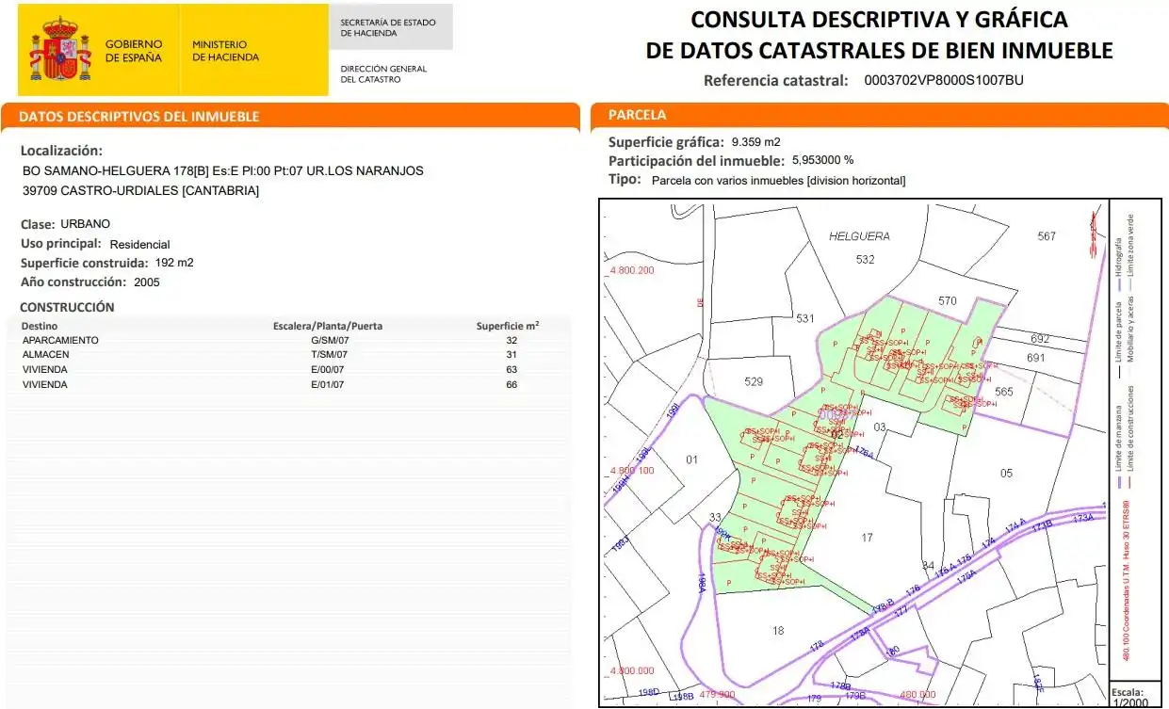Click parcel 692 on the map

point(1039,338)
